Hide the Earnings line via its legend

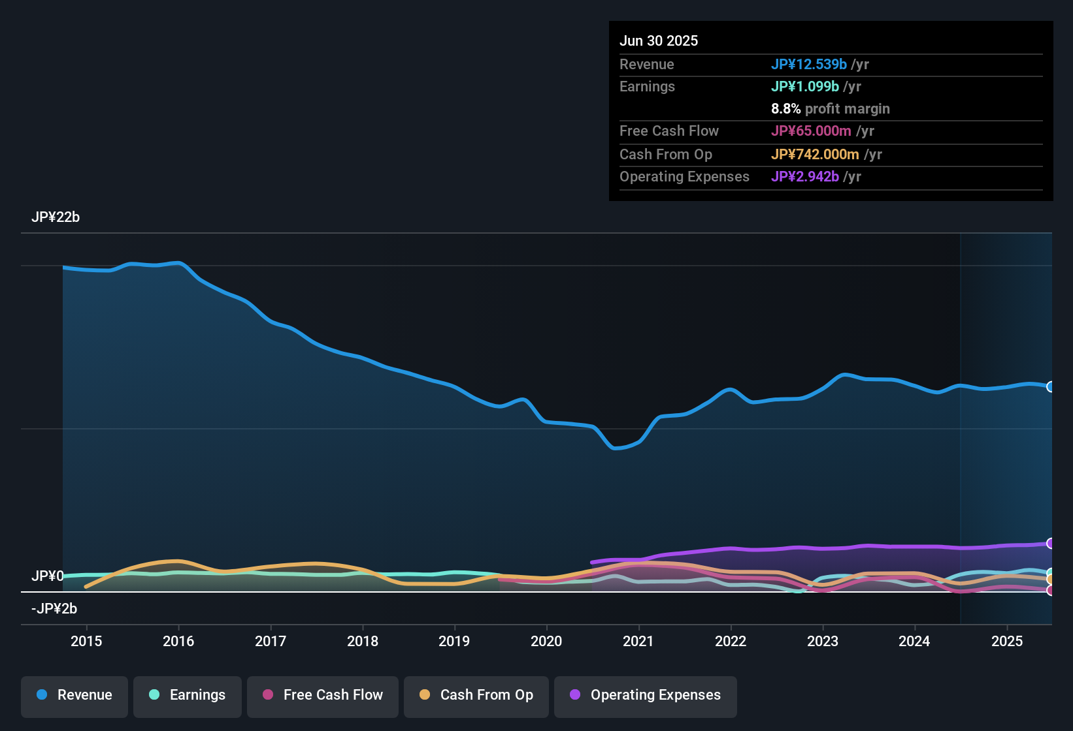pos(187,696)
